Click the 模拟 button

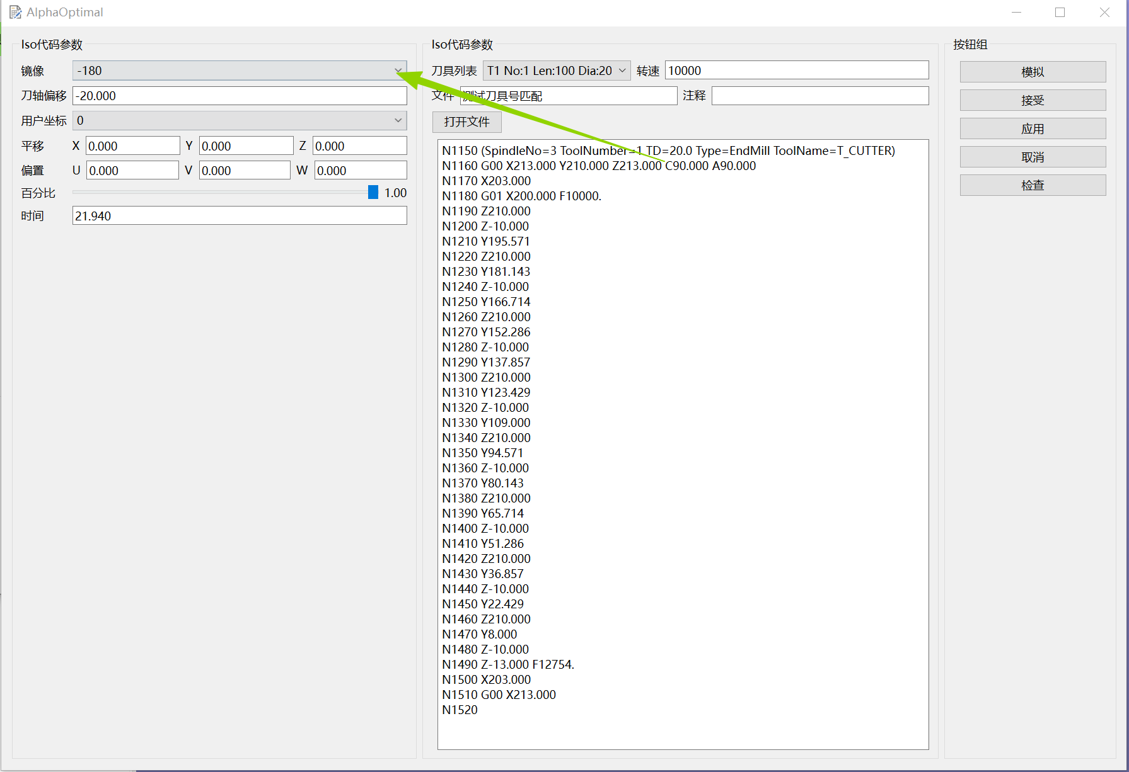1032,72
